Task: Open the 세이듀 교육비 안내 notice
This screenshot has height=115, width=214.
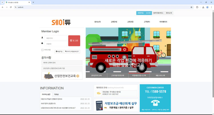Action: click(62, 62)
